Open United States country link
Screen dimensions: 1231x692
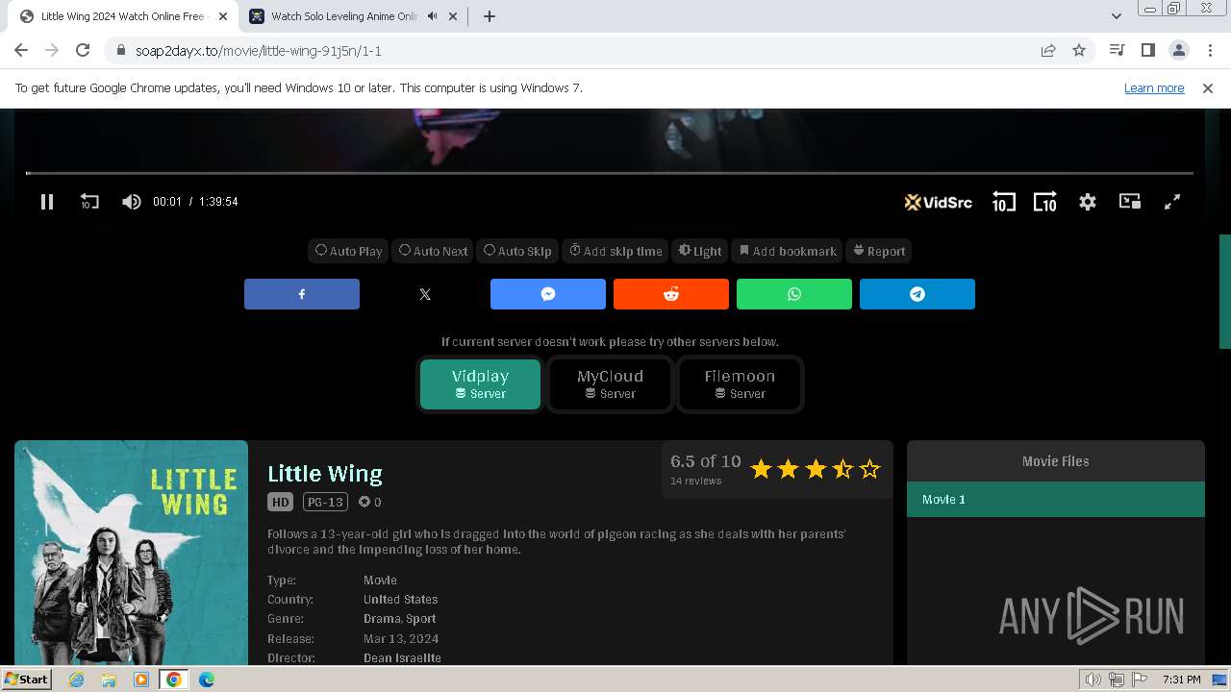[400, 600]
